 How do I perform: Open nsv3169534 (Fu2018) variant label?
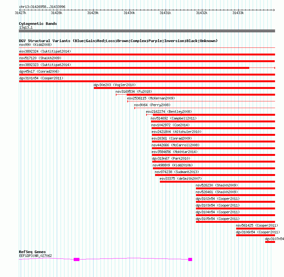[134, 91]
